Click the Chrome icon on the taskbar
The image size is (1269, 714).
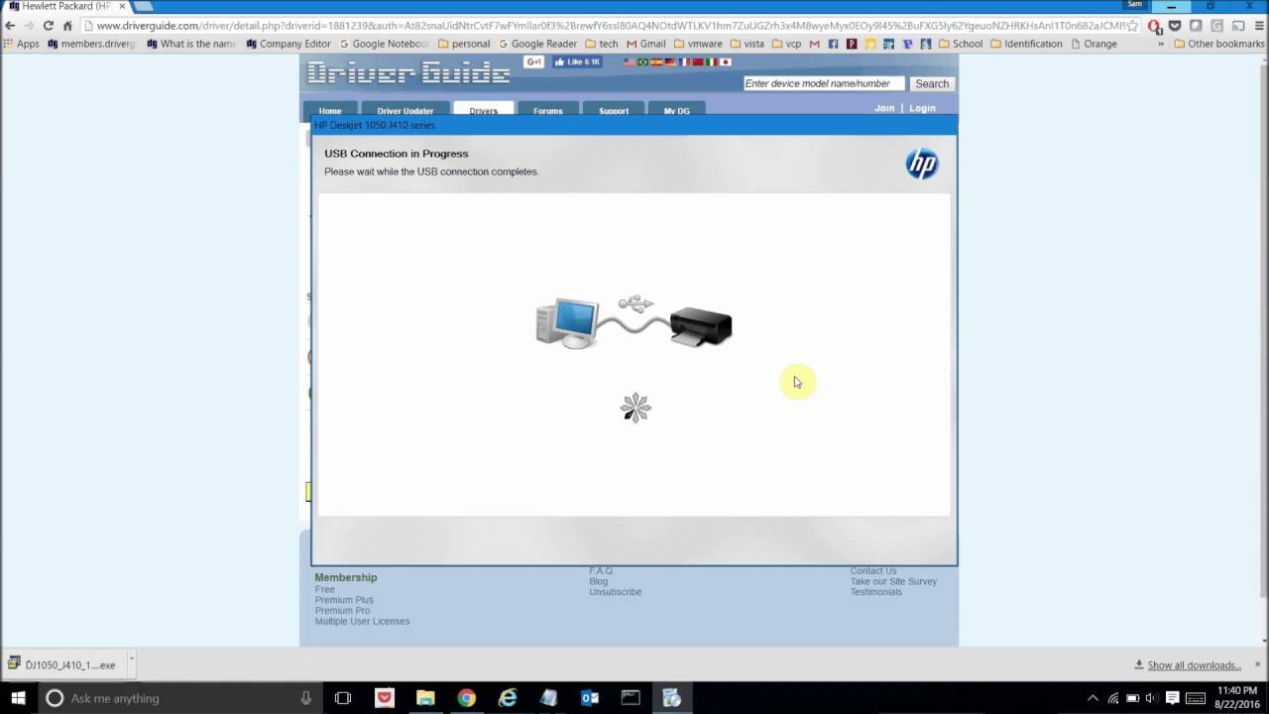(x=466, y=698)
